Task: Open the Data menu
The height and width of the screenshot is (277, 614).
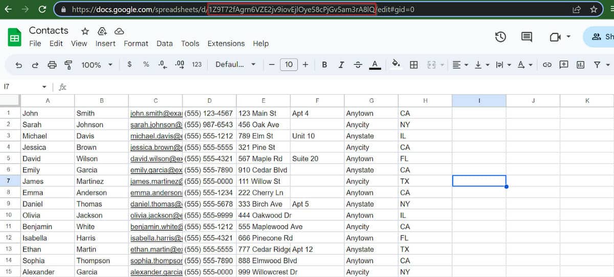Action: [x=165, y=43]
